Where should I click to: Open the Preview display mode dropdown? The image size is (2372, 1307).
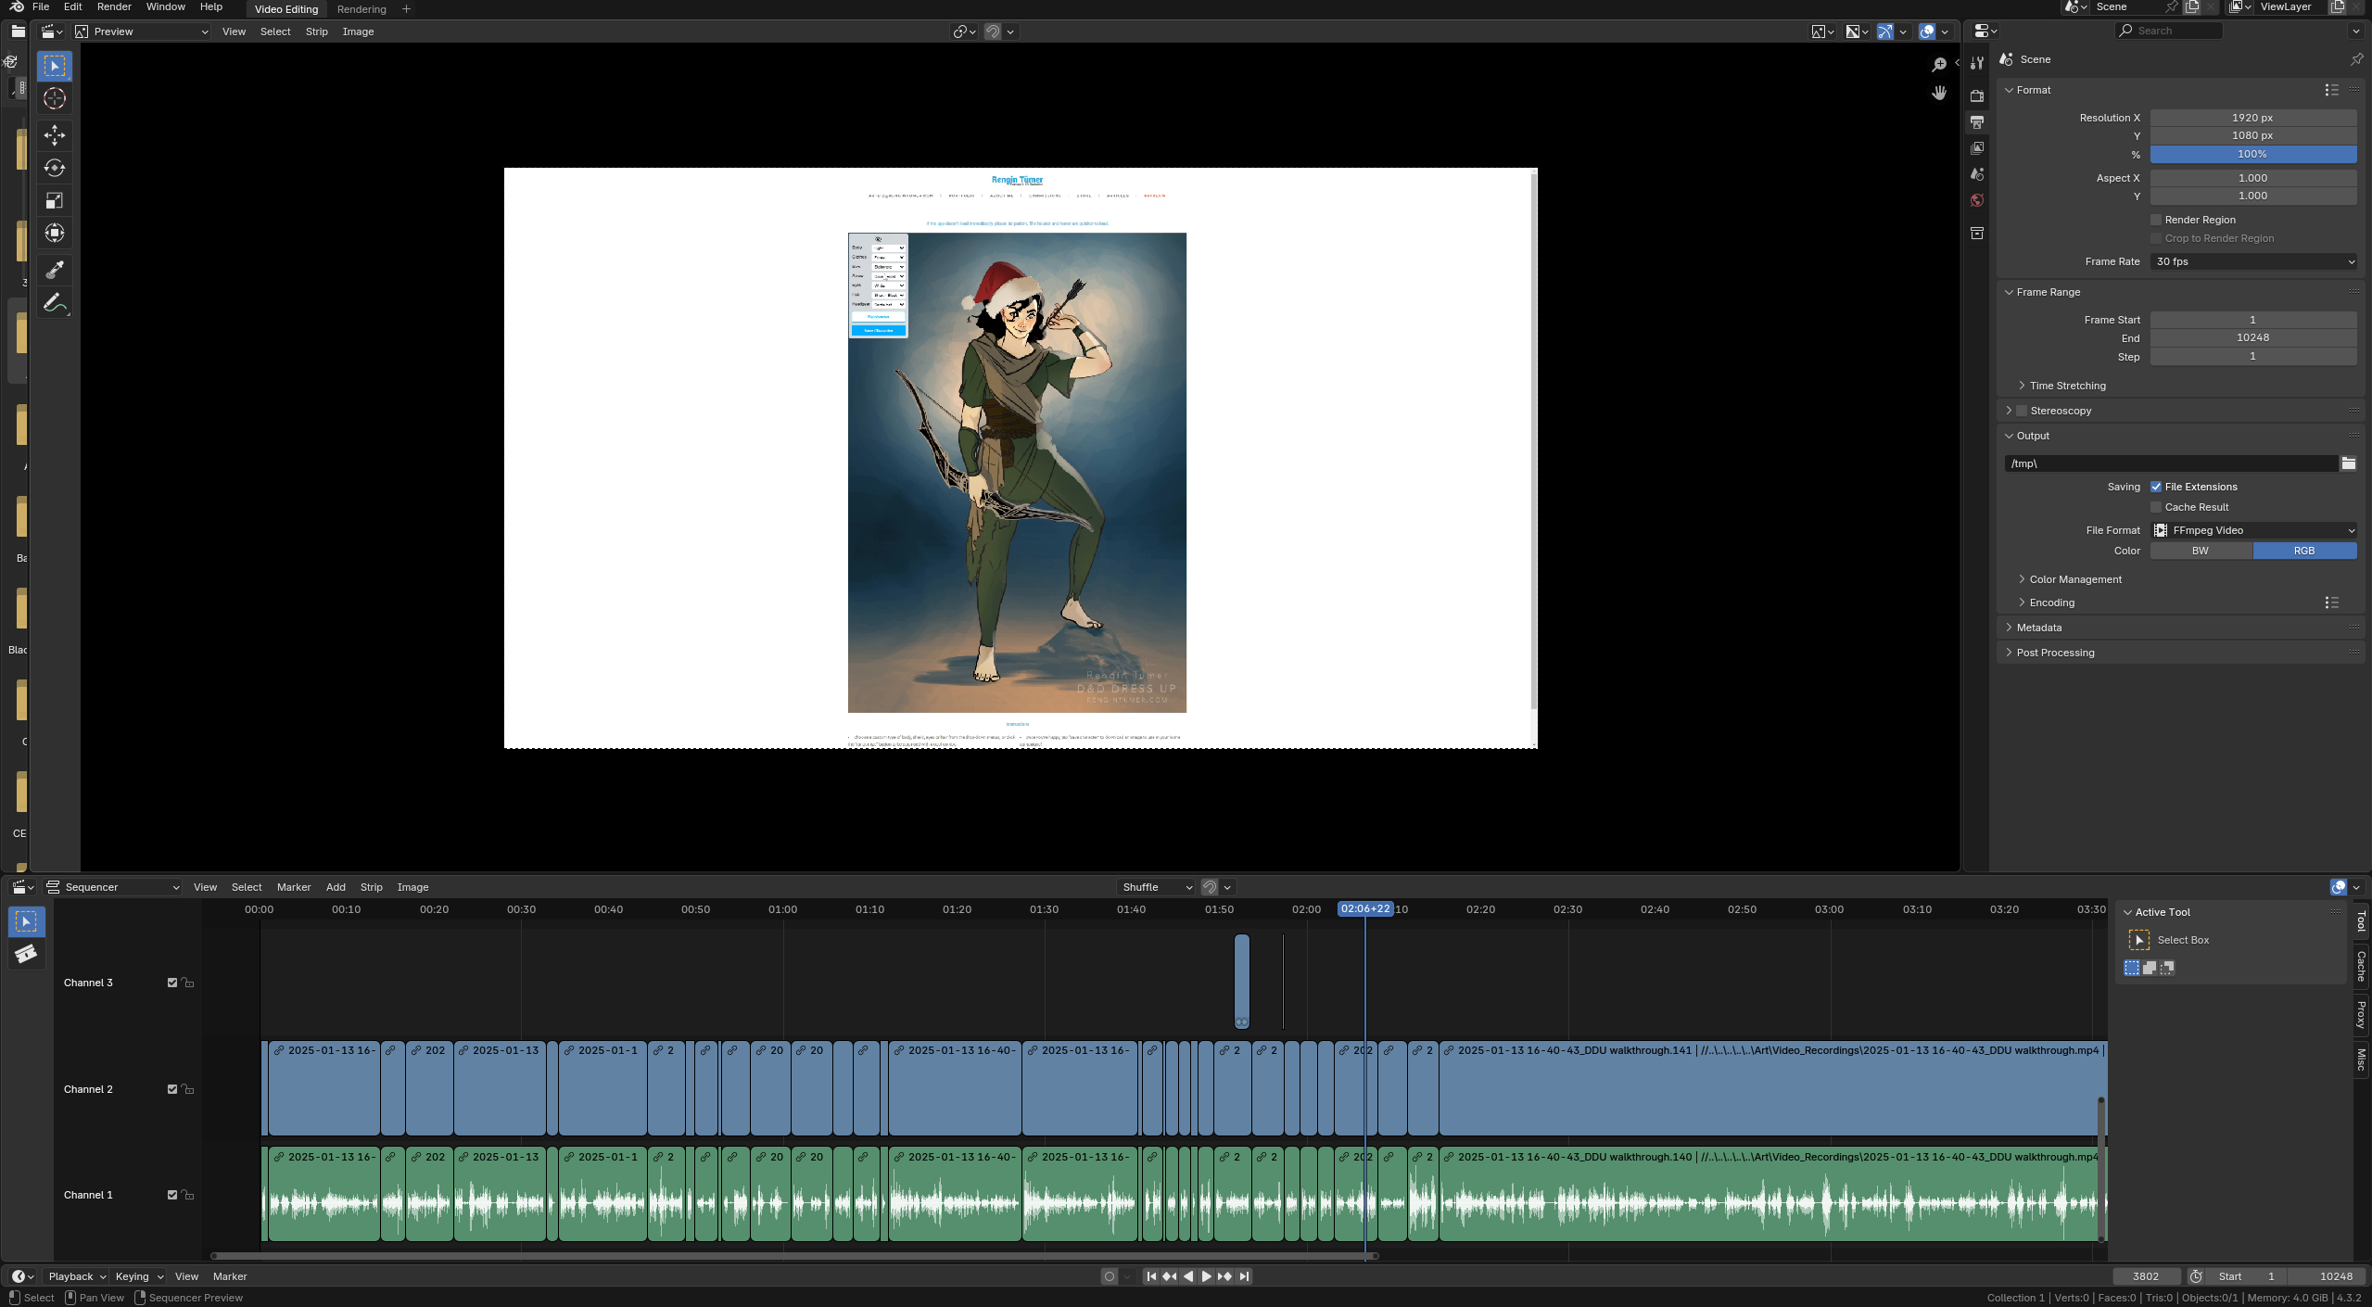pos(142,32)
